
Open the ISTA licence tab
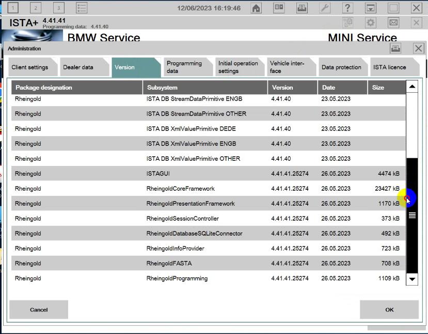click(x=394, y=67)
